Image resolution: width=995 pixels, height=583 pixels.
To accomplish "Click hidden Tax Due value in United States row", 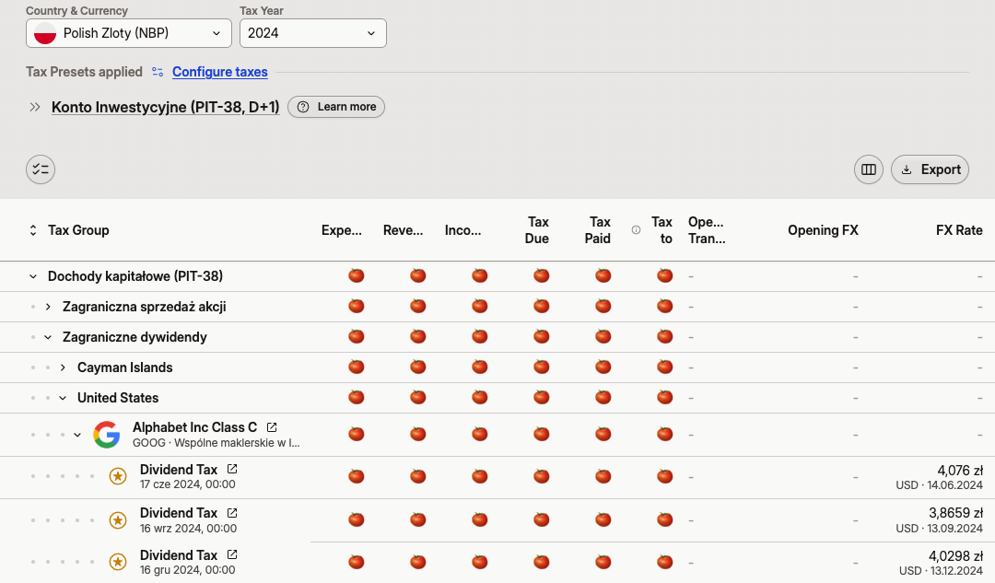I will [x=542, y=398].
